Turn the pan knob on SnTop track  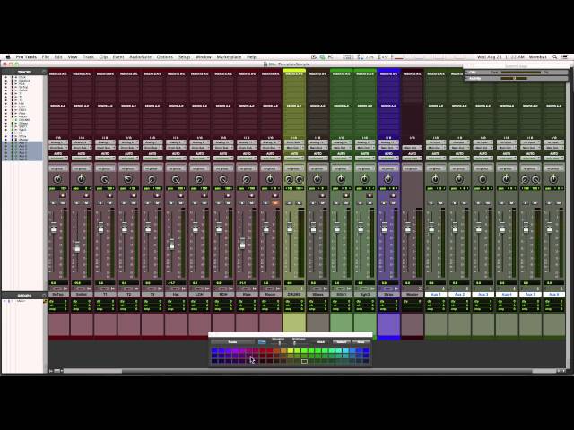pyautogui.click(x=57, y=179)
